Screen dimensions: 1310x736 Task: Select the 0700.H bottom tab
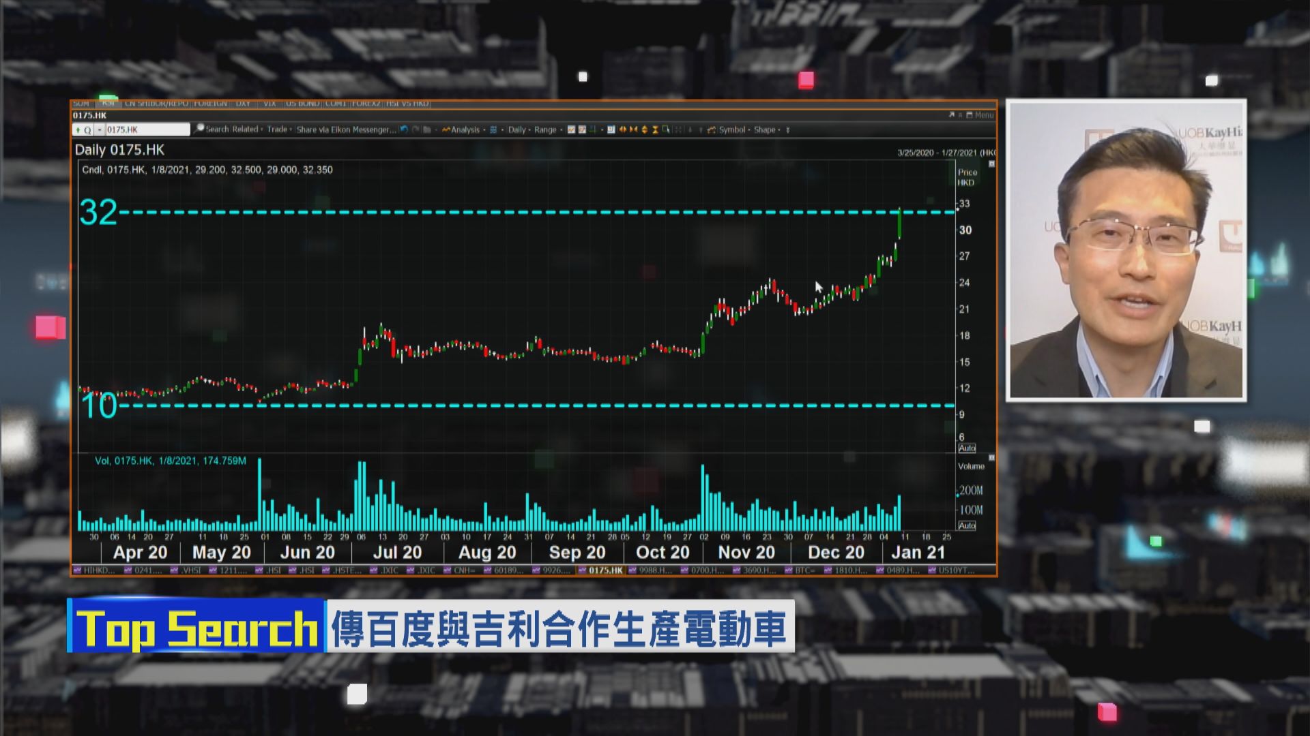click(707, 570)
